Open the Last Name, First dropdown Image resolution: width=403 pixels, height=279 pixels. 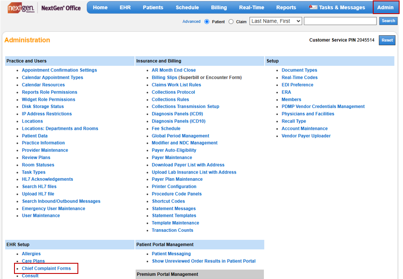(x=275, y=21)
